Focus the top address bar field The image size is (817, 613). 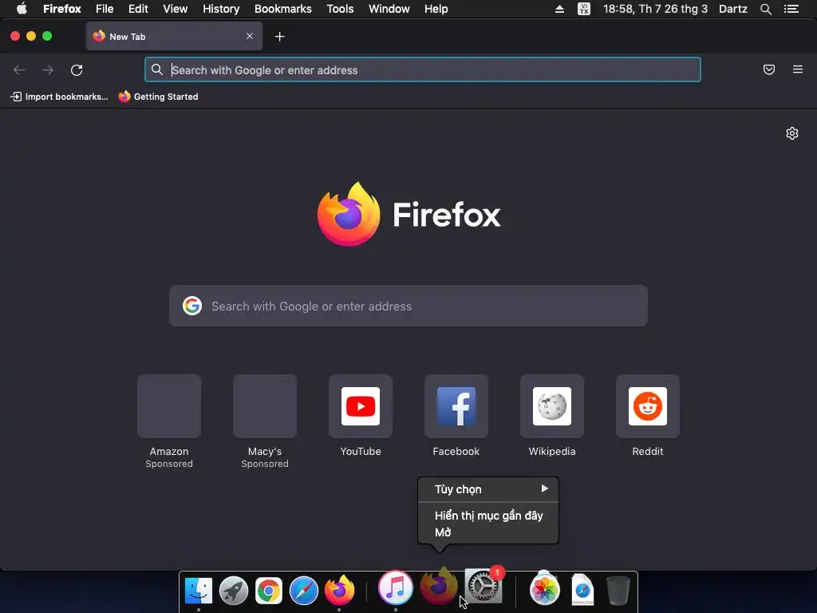click(423, 70)
